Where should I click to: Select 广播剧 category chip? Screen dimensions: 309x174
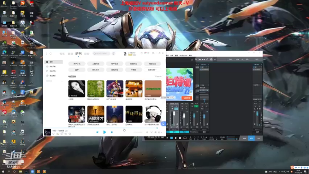(134, 70)
